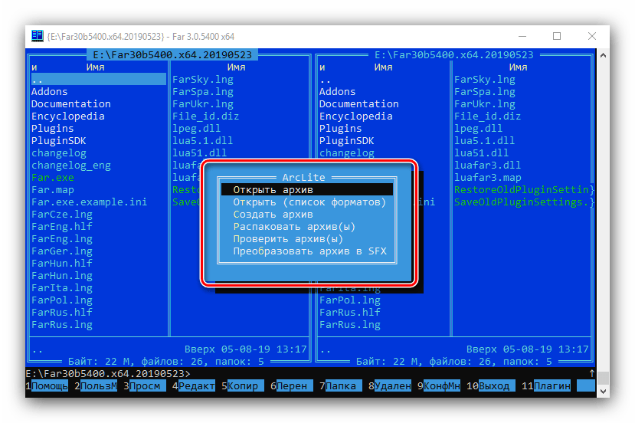Select FarIta.lng in left panel
The width and height of the screenshot is (635, 423).
click(62, 287)
